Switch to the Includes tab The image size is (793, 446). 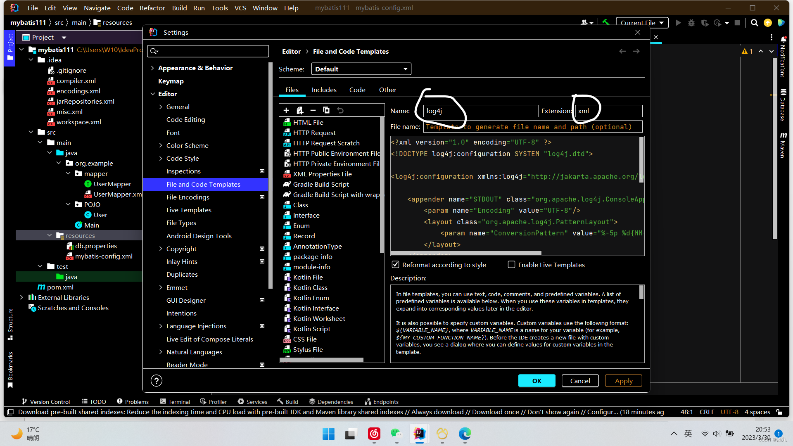point(324,90)
